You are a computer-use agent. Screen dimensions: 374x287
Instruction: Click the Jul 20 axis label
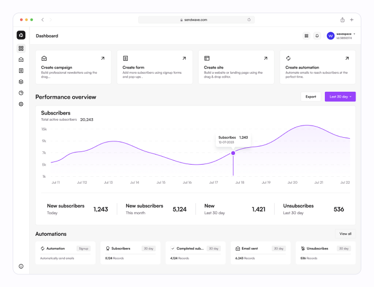(293, 183)
